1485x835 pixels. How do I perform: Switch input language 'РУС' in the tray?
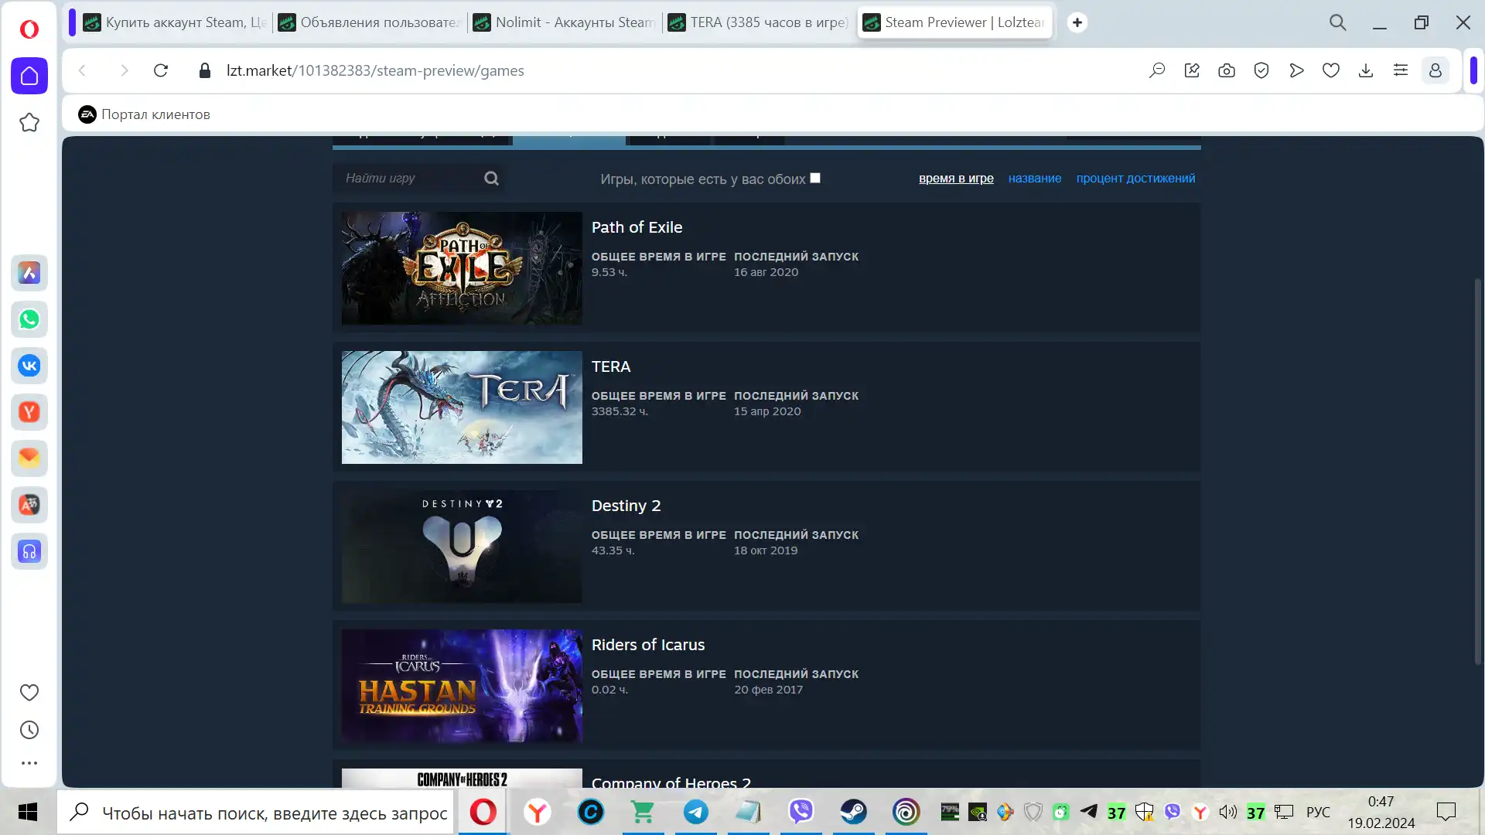pyautogui.click(x=1319, y=813)
